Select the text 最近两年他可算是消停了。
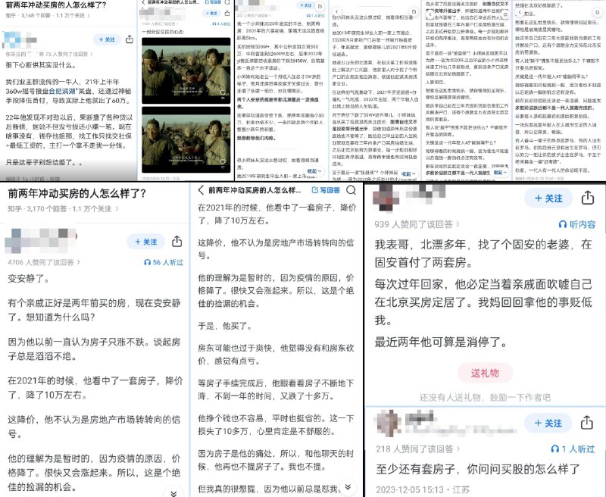Screen dimensions: 606x497 click(441, 342)
